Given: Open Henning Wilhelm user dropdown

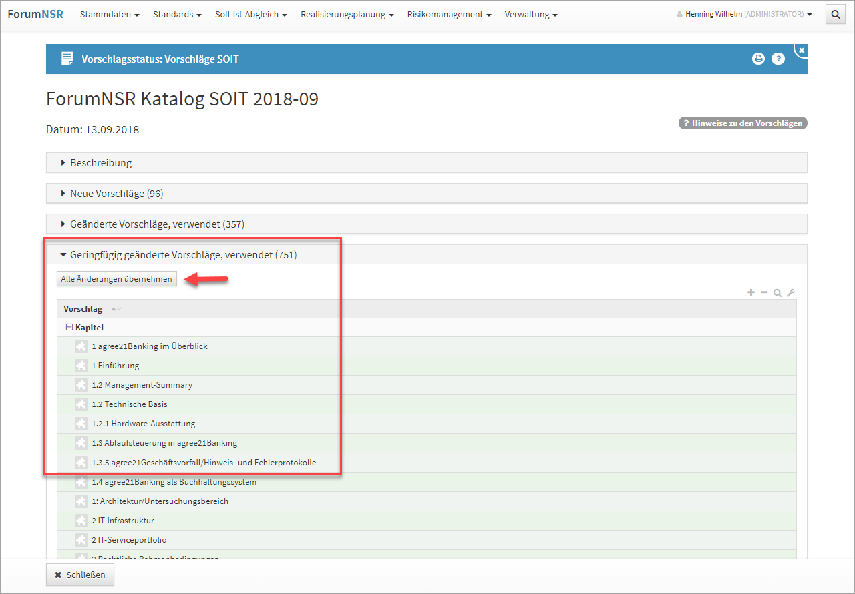Looking at the screenshot, I should pyautogui.click(x=744, y=15).
